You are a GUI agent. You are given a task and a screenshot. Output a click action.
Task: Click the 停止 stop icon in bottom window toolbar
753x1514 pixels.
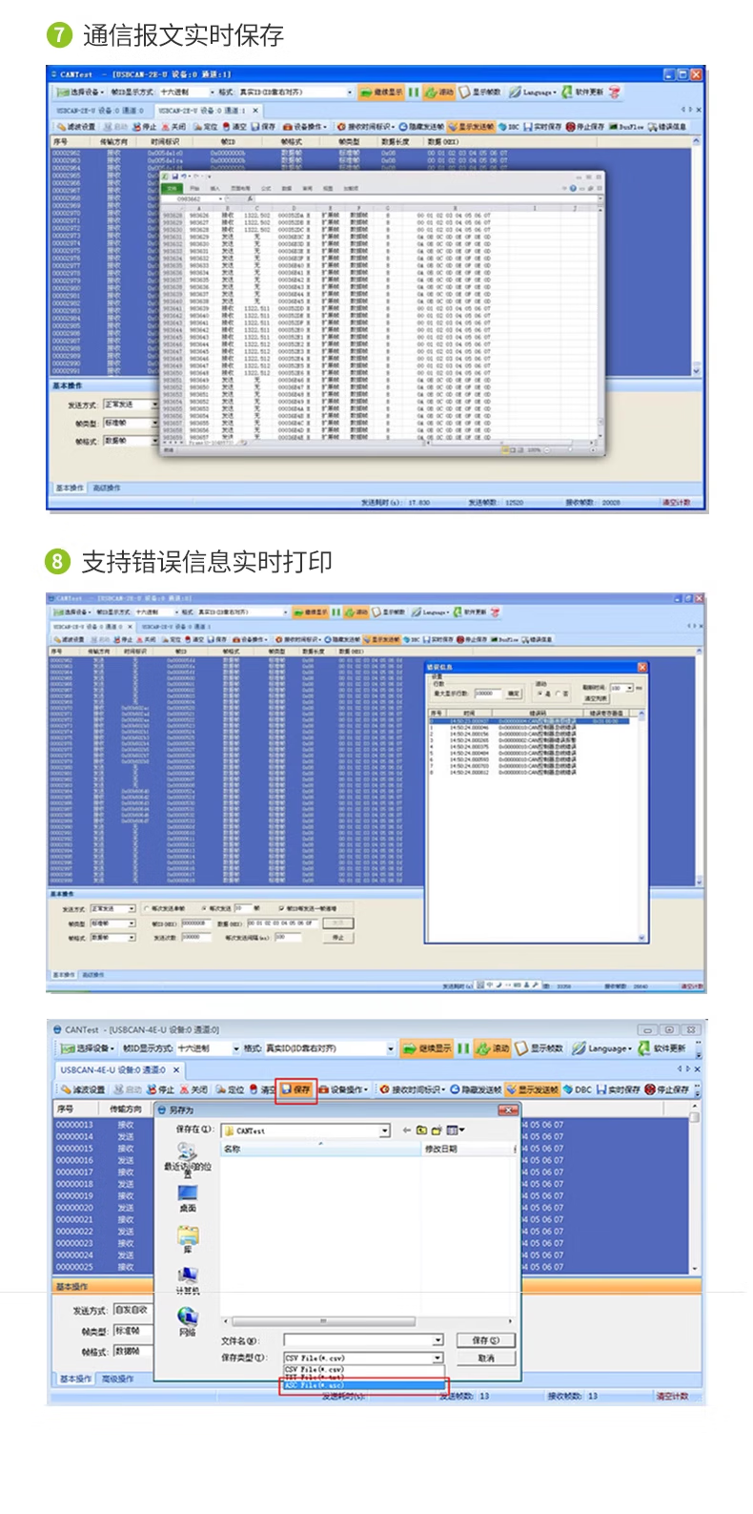point(158,1089)
